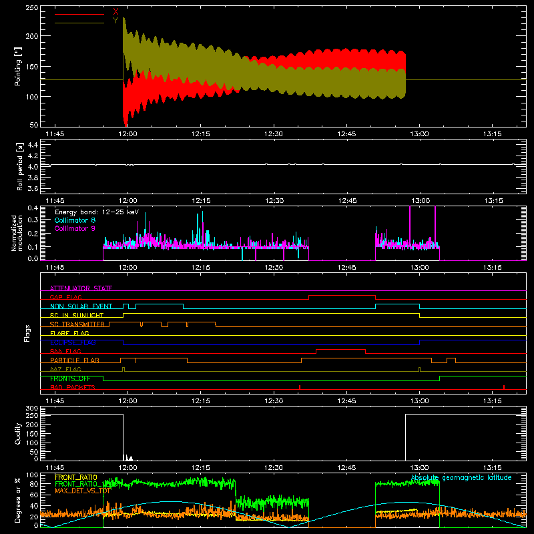
Task: Click the PARTICLE_FLAG label
Action: coord(75,360)
